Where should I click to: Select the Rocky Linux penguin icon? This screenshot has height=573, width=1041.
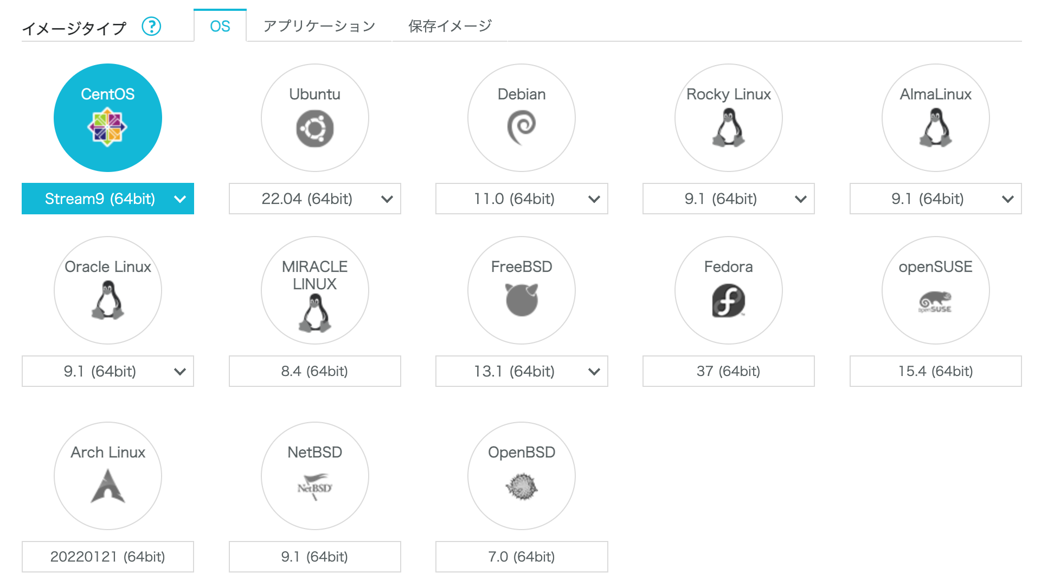tap(728, 128)
